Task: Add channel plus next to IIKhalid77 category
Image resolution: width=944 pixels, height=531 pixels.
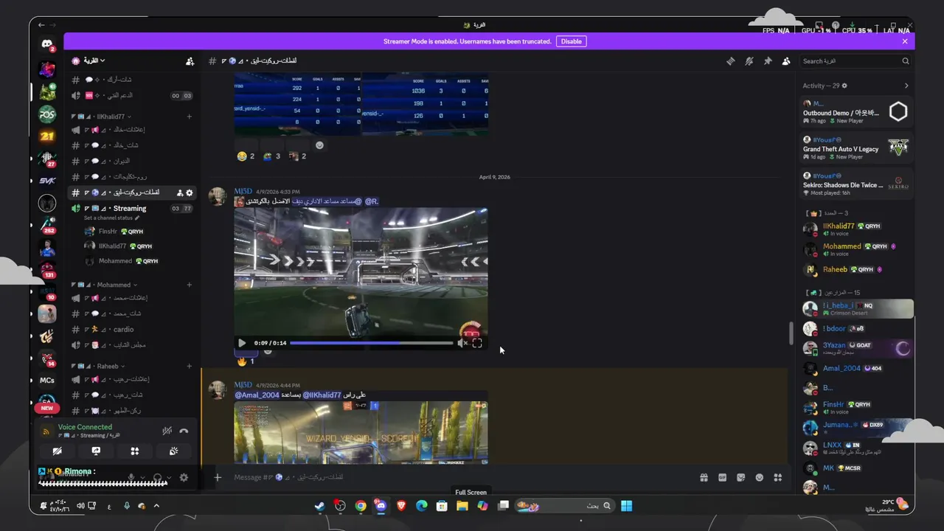Action: click(190, 117)
